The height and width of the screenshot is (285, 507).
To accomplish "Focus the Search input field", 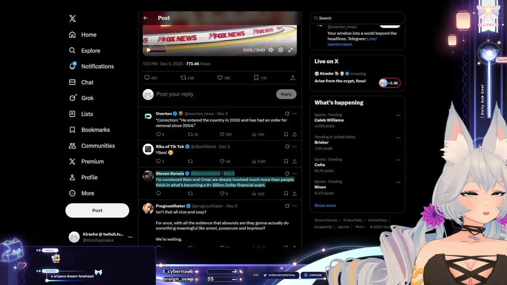I will pyautogui.click(x=358, y=18).
